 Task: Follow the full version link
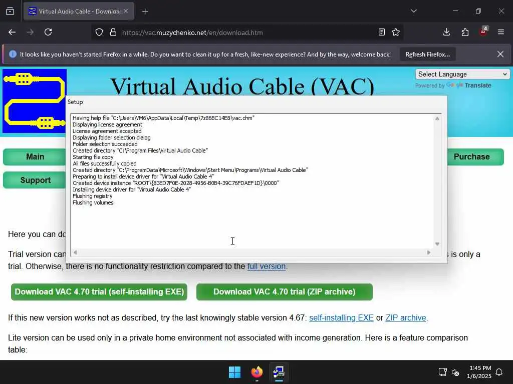click(267, 266)
